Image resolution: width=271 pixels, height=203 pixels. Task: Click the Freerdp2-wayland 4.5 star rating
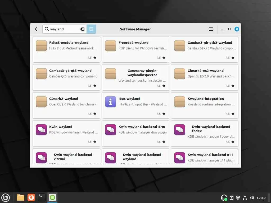pyautogui.click(x=161, y=58)
